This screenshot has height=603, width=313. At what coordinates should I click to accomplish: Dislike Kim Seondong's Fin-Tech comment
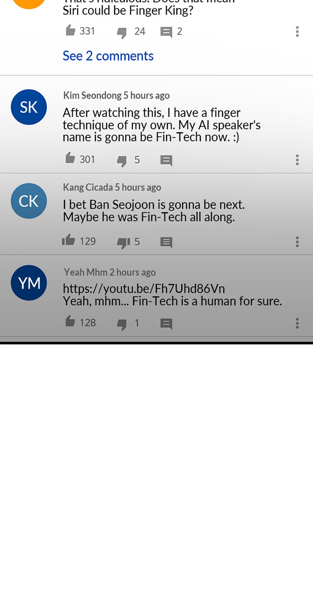click(x=122, y=161)
